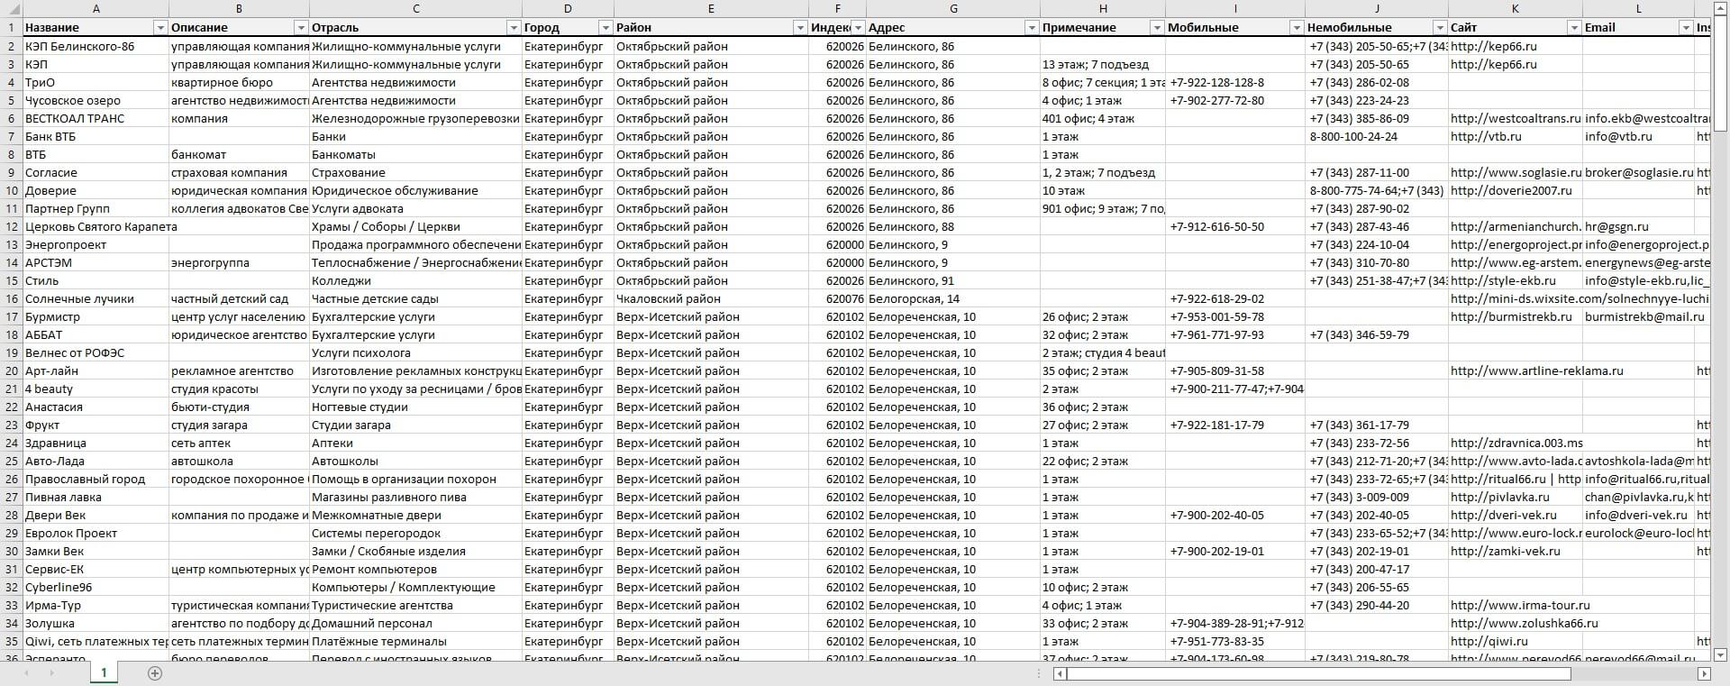
Task: Select the cell 'ВЕСТКОАЛ ТРАНС'
Action: pos(96,118)
